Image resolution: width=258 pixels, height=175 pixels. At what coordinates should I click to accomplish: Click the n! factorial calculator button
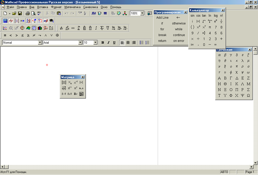pyautogui.click(x=221, y=16)
